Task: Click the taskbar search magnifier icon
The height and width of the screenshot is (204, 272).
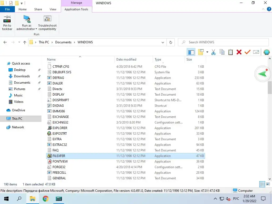Action: pos(19,199)
